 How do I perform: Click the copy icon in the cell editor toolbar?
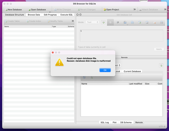[x=132, y=22]
